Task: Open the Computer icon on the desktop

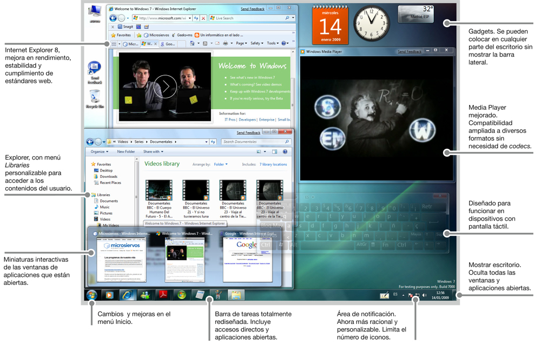Action: pos(95,14)
